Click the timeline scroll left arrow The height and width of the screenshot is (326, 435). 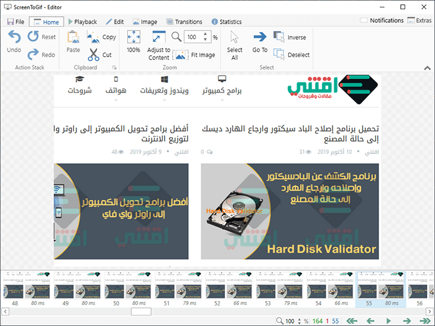click(x=5, y=312)
